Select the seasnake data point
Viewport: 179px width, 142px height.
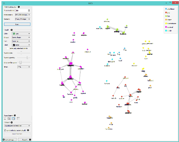100,27
